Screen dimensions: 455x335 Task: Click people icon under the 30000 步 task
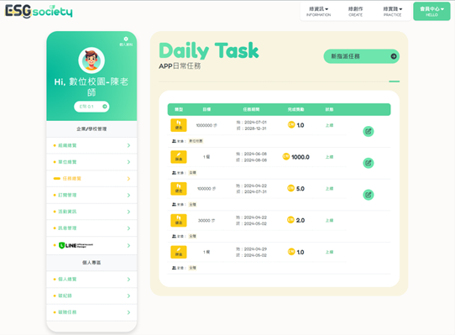tap(174, 236)
